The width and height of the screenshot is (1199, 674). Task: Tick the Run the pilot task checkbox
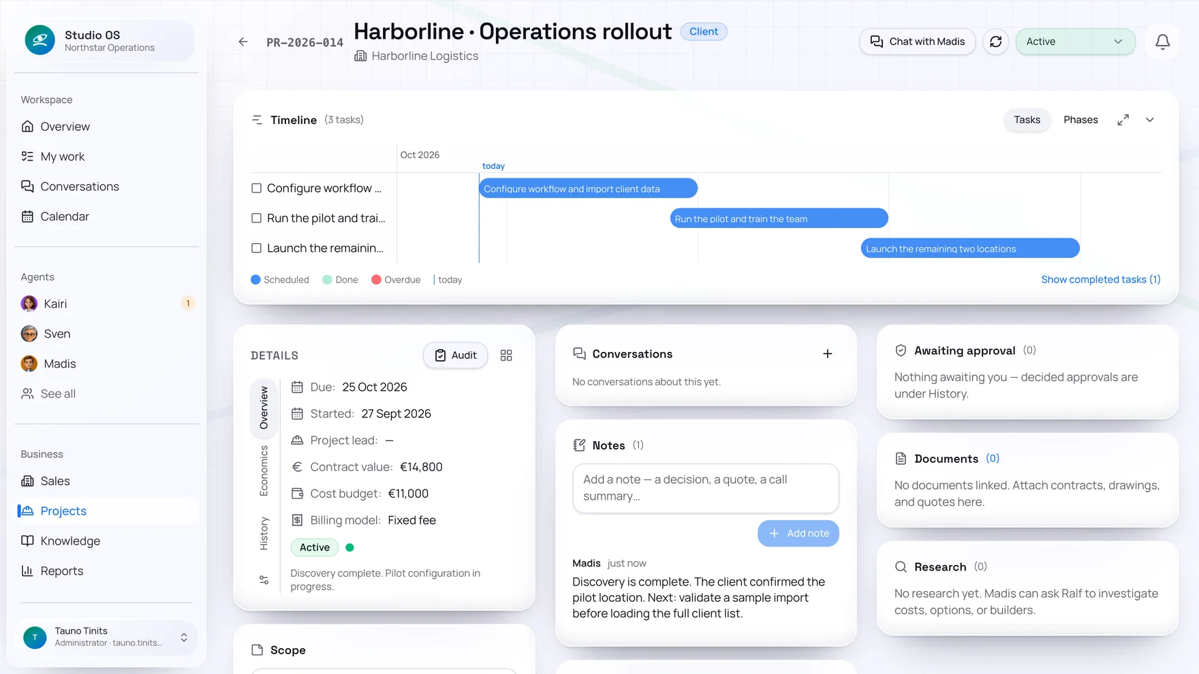[257, 219]
